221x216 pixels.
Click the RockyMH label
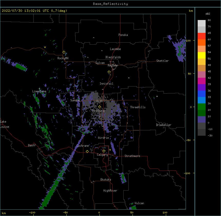[x=63, y=58]
